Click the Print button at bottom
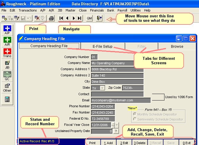 point(92,143)
